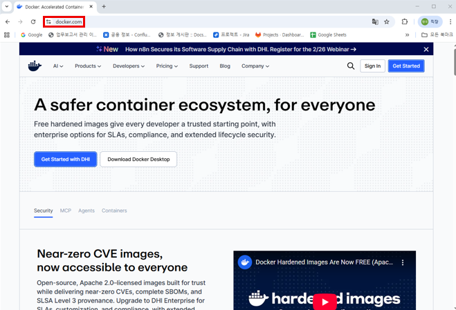Play the Docker Hardened Images video
This screenshot has height=310, width=456.
pos(325,301)
